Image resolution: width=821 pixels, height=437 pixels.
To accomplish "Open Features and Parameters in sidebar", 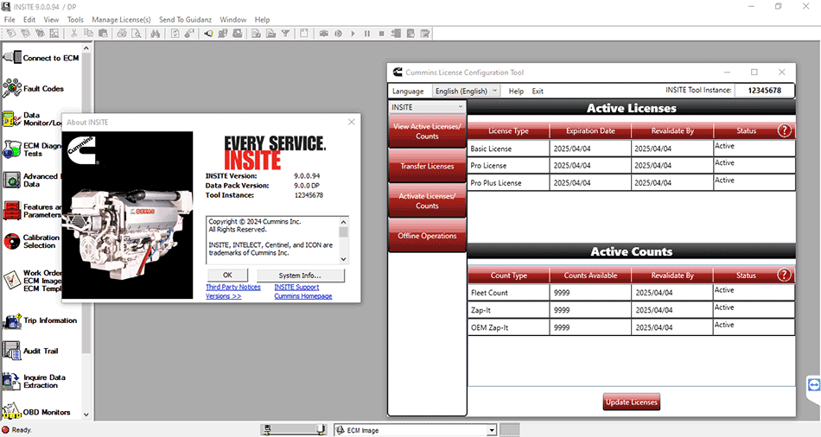I will click(31, 211).
